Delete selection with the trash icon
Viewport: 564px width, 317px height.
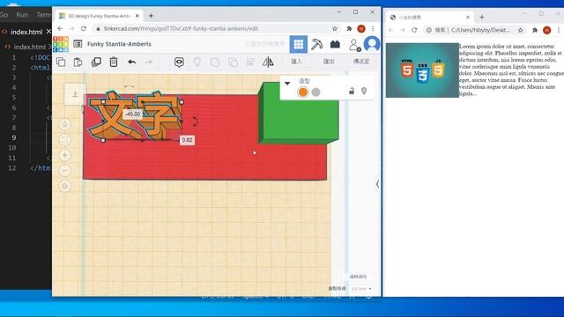point(114,62)
